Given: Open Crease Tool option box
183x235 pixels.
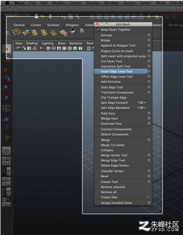Looking at the screenshot, I should (149, 182).
